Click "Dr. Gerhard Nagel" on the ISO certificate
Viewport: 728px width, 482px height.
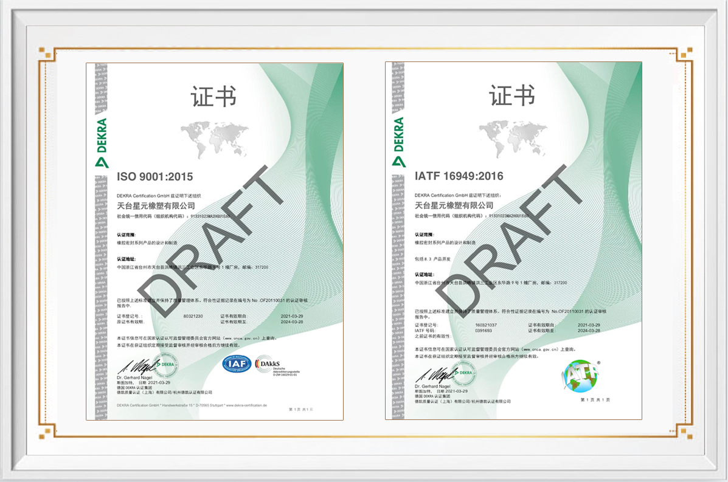tap(134, 377)
